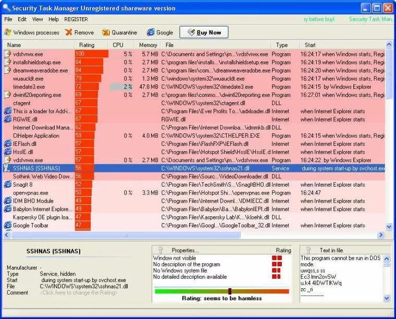396x319 pixels.
Task: Click the 'Click here to change the Rating' link
Action: (78, 293)
